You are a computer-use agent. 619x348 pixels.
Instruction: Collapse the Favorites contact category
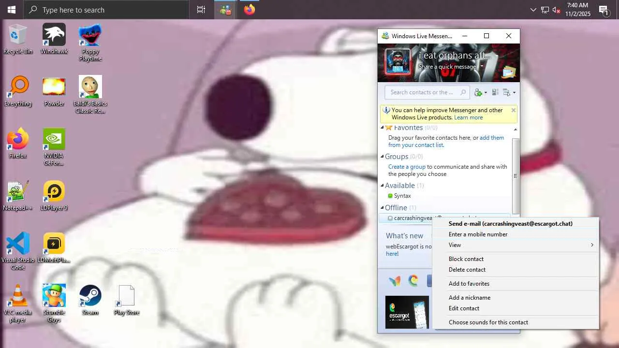(x=382, y=128)
